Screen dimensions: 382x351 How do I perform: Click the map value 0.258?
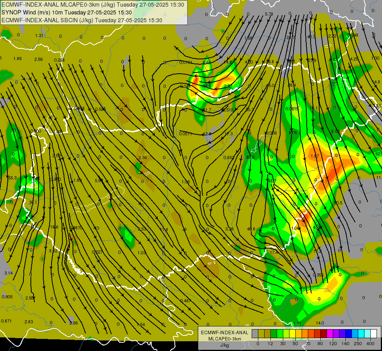[59, 60]
